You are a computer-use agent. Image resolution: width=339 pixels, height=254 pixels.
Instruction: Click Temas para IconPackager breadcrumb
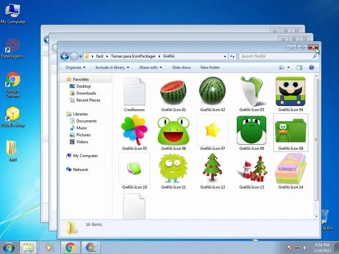tap(133, 56)
